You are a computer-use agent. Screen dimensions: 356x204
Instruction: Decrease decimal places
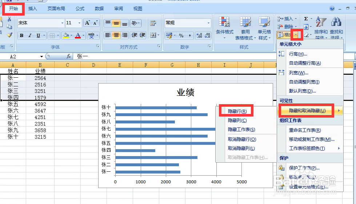click(207, 35)
